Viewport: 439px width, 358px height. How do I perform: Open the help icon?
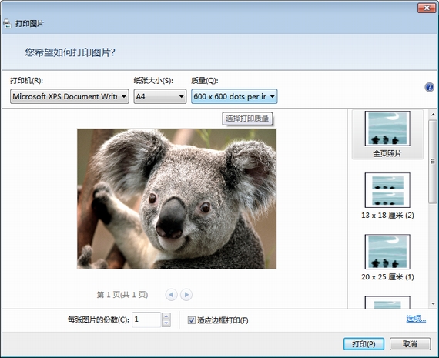click(x=429, y=87)
